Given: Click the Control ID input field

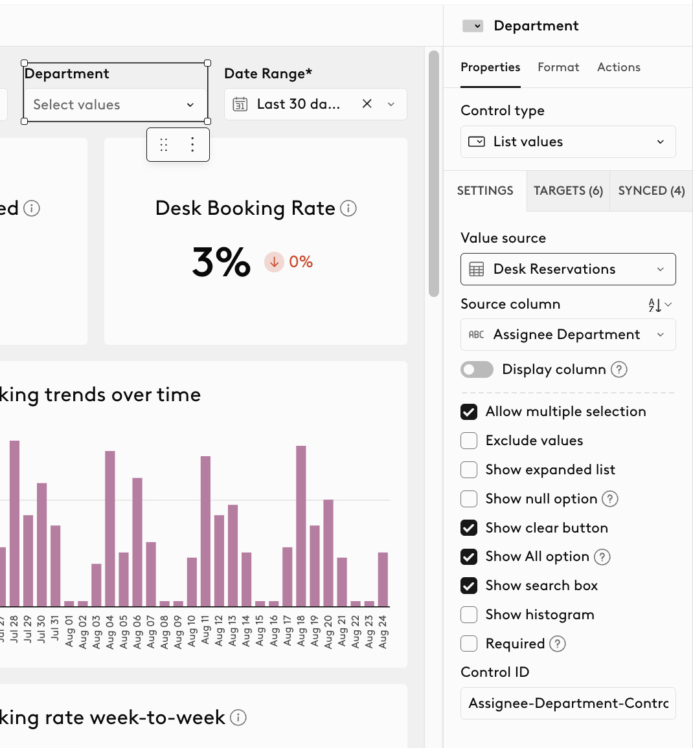Looking at the screenshot, I should [568, 703].
